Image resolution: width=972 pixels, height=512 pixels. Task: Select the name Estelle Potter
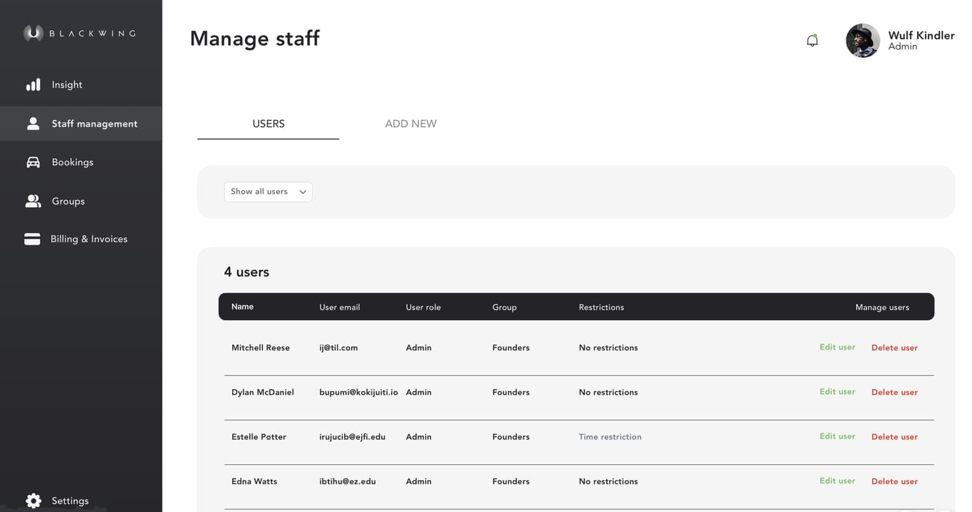(259, 437)
